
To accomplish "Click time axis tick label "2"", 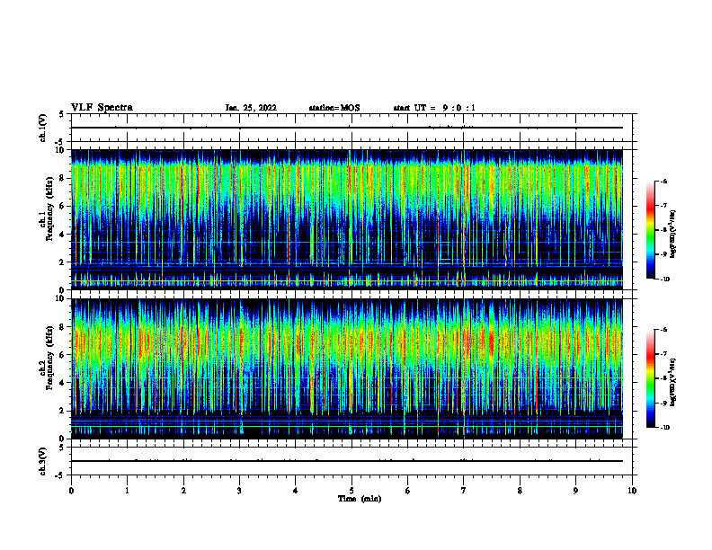I will click(183, 491).
